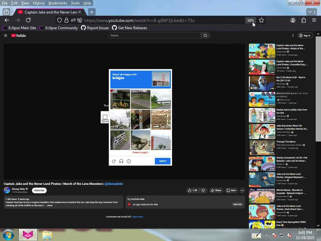Open the Learn more comments link
321x241 pixels.
click(x=137, y=217)
